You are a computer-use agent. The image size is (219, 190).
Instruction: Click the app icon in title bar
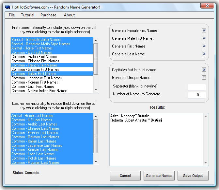[x=8, y=6]
